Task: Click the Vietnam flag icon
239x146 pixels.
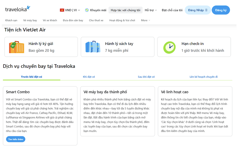Action: point(62,10)
